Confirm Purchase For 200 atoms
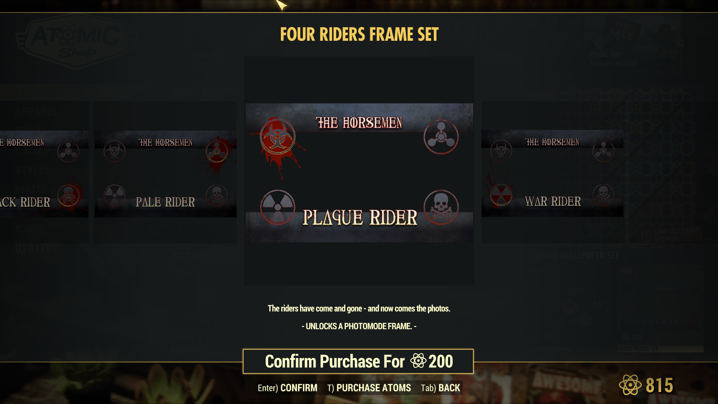The image size is (718, 404). click(358, 361)
